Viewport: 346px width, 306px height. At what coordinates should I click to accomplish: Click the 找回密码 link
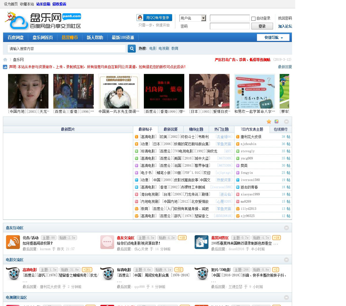[x=285, y=18]
